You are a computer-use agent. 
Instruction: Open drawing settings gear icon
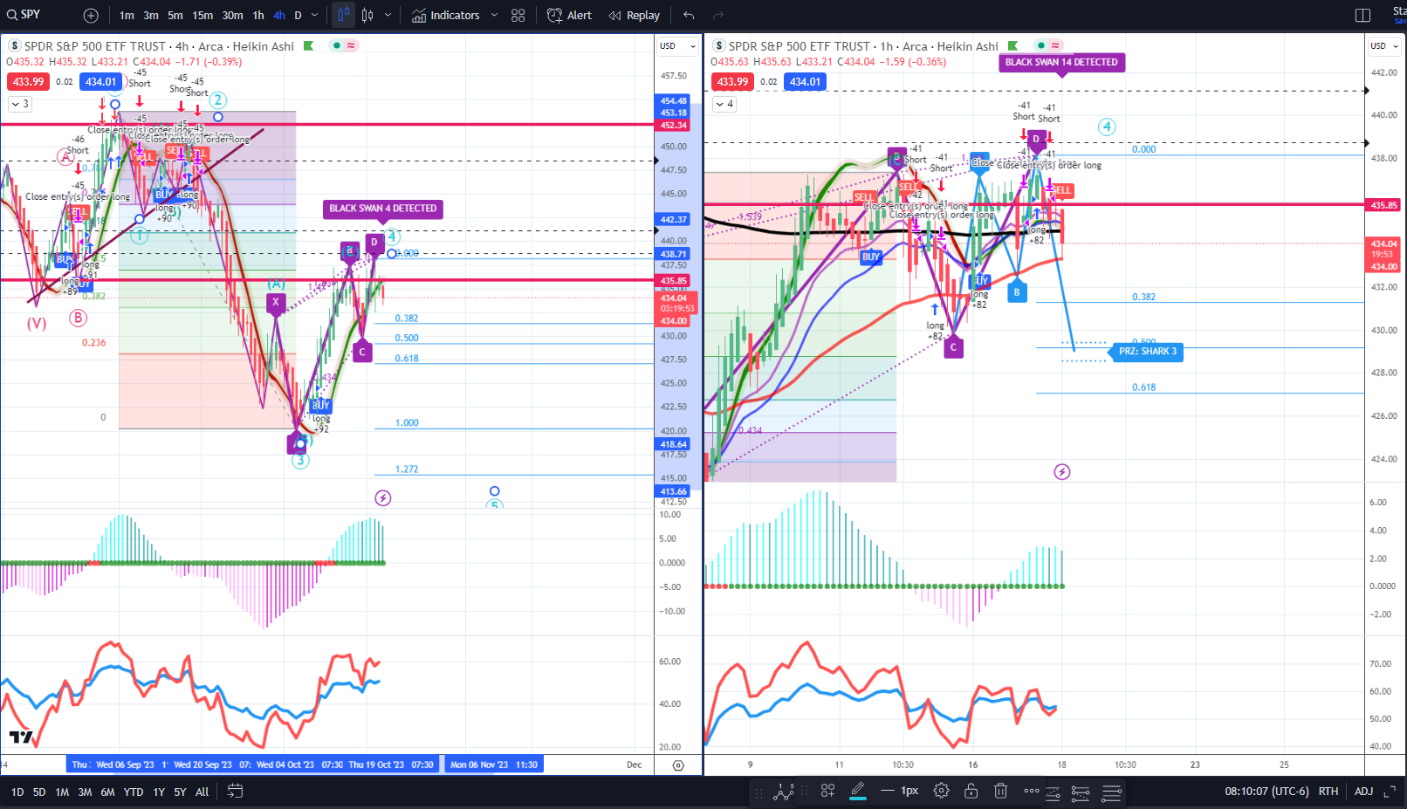pyautogui.click(x=941, y=792)
